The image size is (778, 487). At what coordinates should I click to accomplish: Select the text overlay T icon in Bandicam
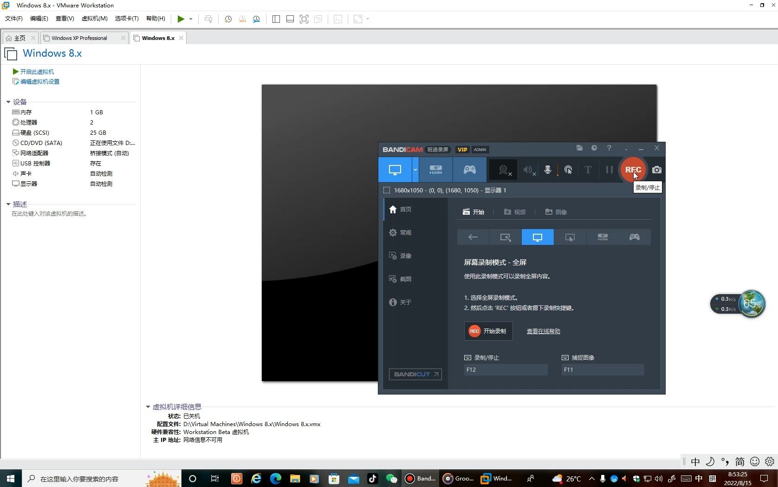[x=588, y=170]
